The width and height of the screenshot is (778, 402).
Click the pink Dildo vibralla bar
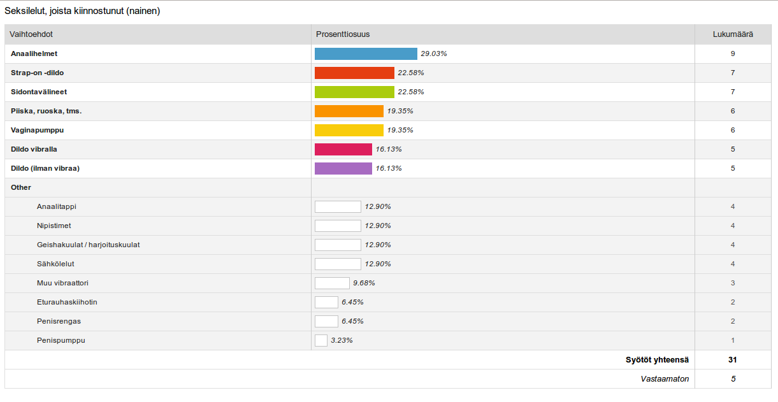coord(343,150)
